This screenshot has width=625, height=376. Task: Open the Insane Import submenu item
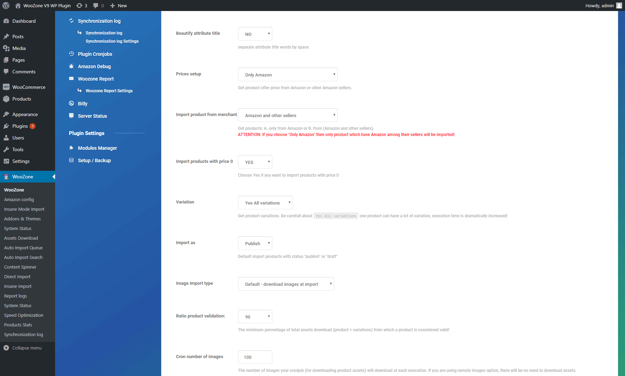(18, 286)
